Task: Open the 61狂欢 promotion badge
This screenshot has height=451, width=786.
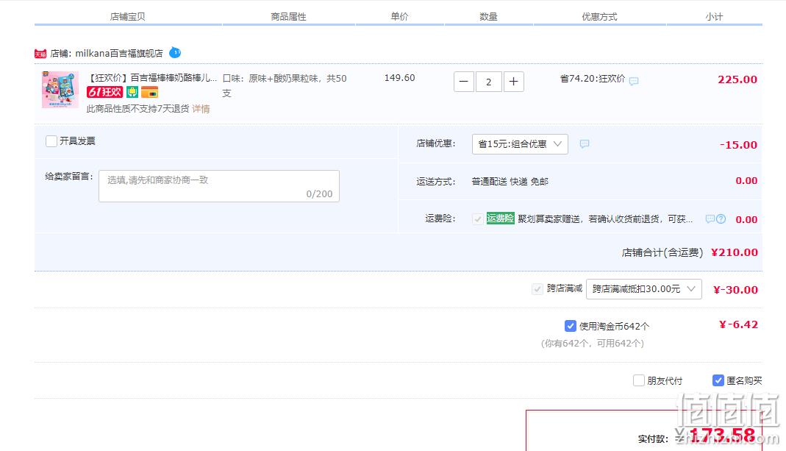Action: point(104,92)
